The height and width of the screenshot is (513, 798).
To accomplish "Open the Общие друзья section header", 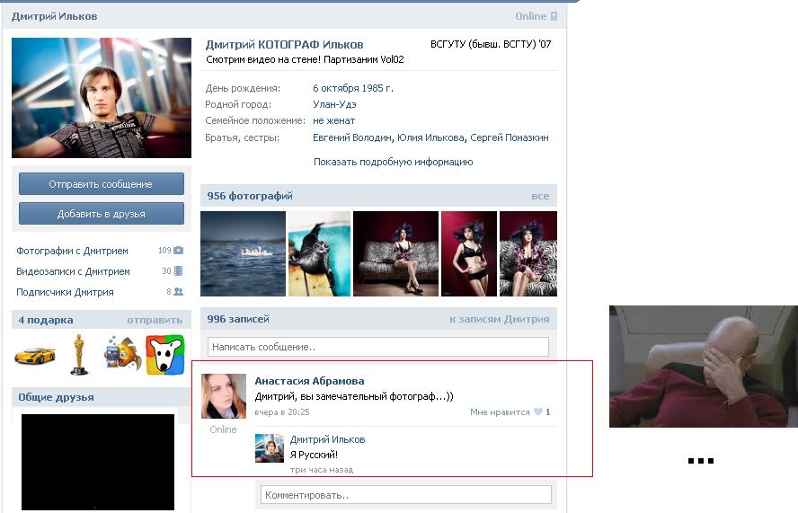I will 56,397.
